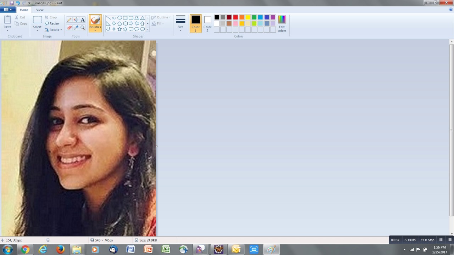Open the shape Fill dropdown

(158, 24)
